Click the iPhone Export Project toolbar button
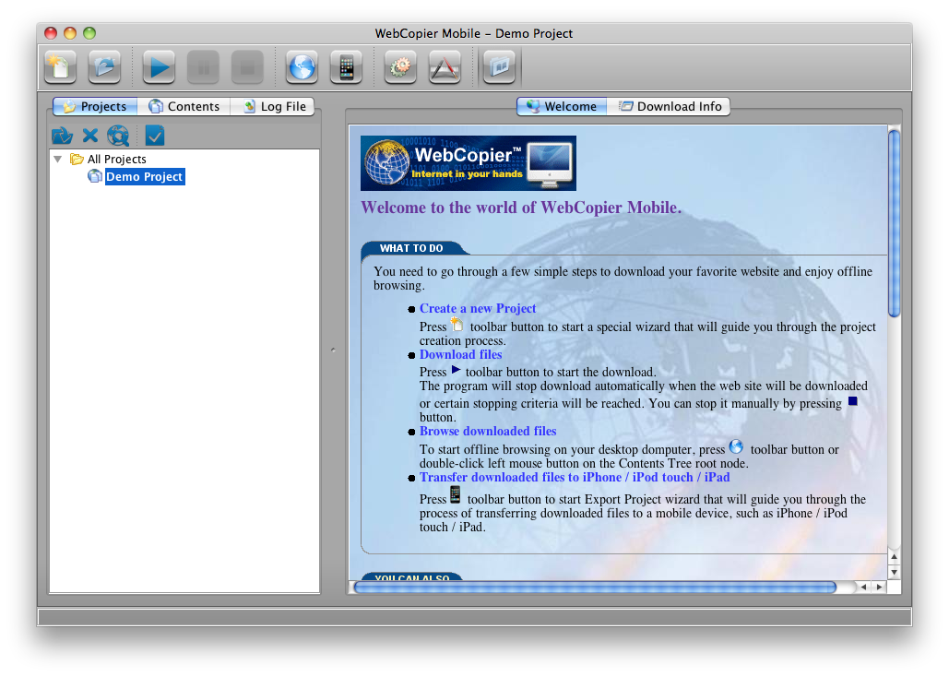This screenshot has height=677, width=949. 347,67
